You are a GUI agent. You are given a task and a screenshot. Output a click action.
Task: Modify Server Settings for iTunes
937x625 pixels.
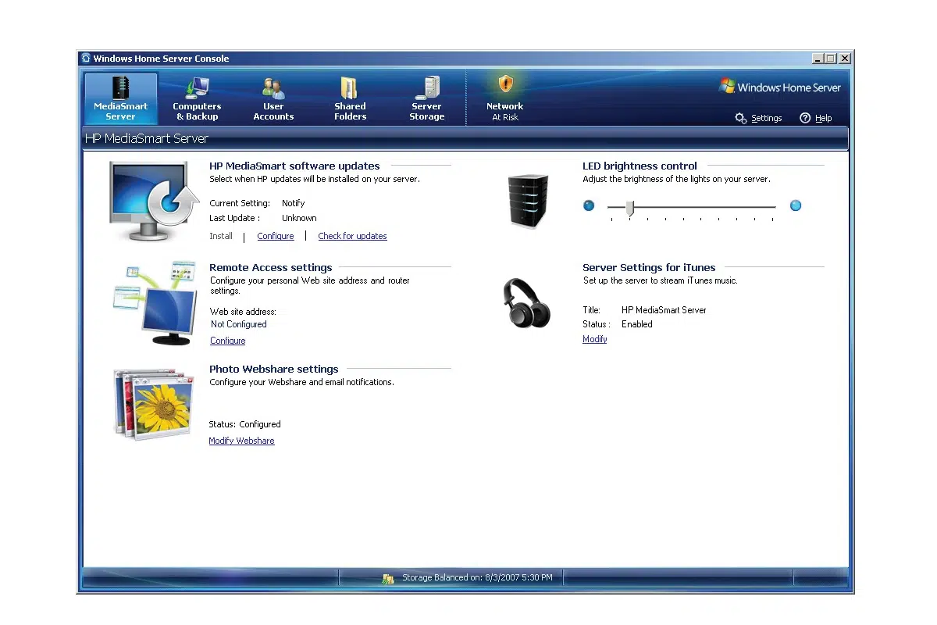click(x=595, y=339)
